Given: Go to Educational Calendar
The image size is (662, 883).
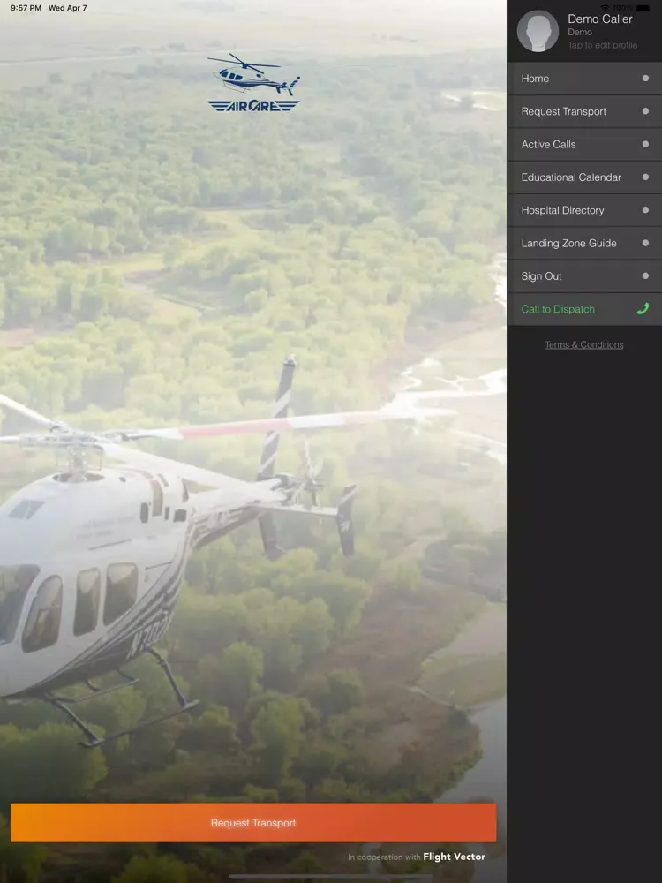Looking at the screenshot, I should click(x=584, y=177).
